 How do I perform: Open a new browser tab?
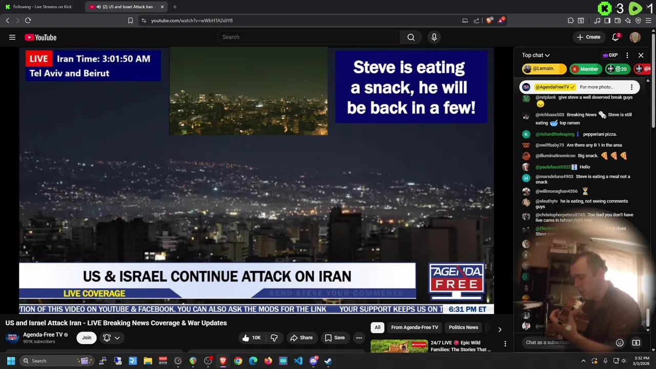(x=175, y=7)
